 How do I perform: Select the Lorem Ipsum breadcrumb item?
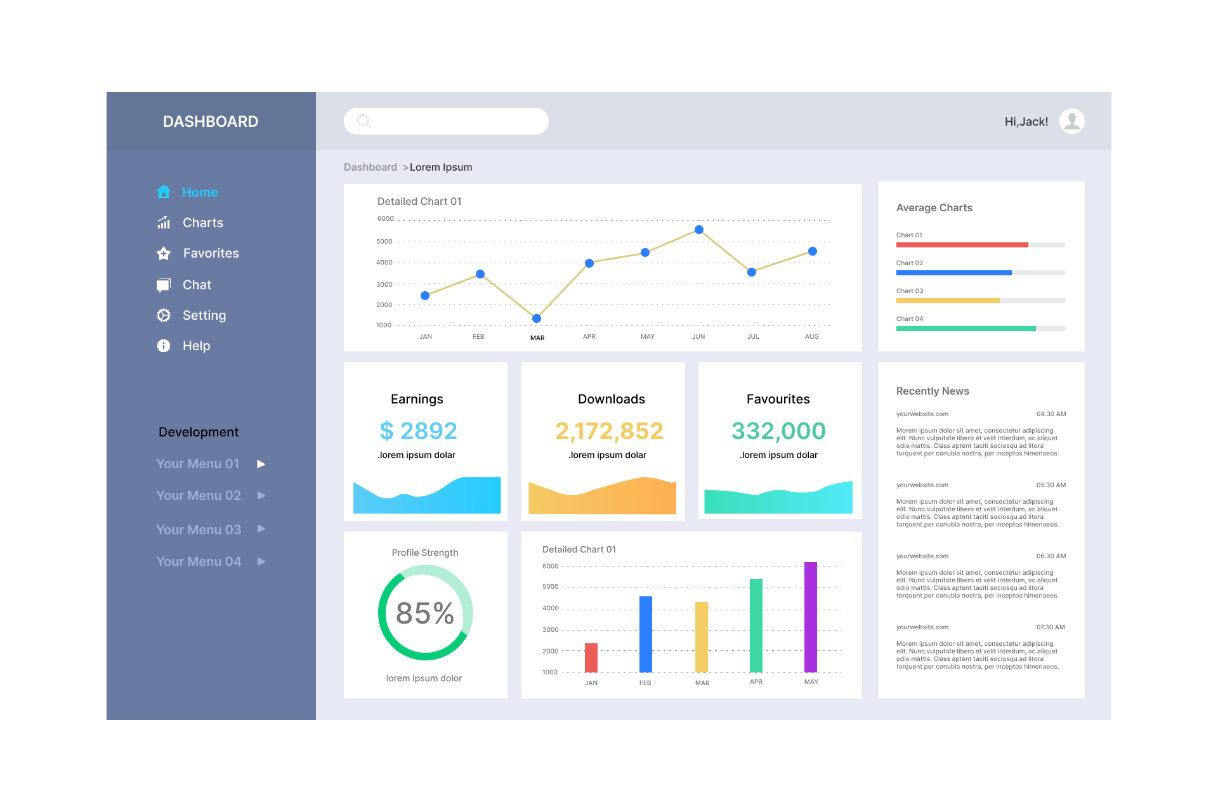pyautogui.click(x=441, y=167)
